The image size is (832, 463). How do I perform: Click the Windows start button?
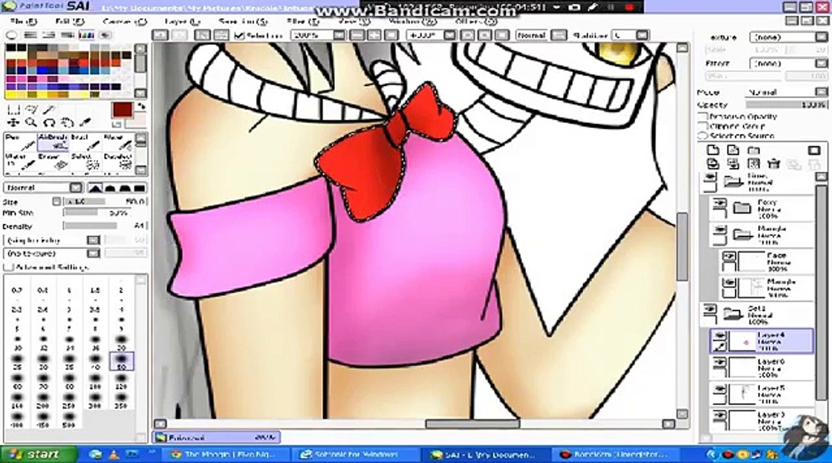pyautogui.click(x=39, y=454)
